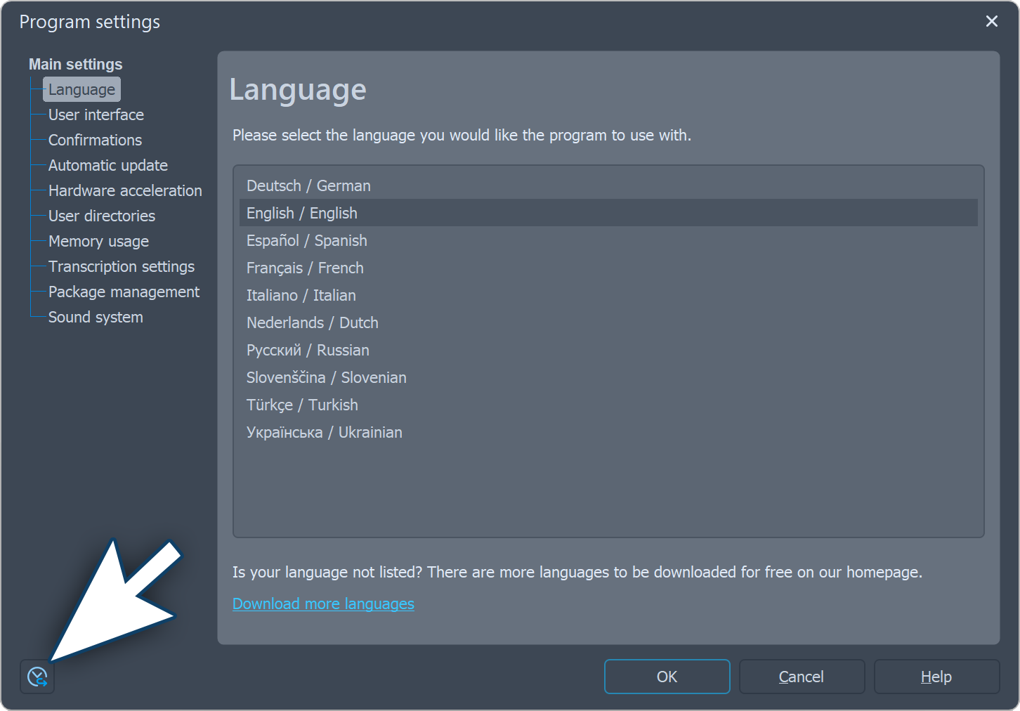
Task: Select User directories in sidebar
Action: pyautogui.click(x=101, y=216)
